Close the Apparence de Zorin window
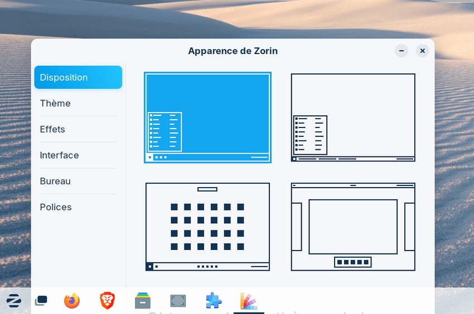This screenshot has width=474, height=314. coord(422,51)
